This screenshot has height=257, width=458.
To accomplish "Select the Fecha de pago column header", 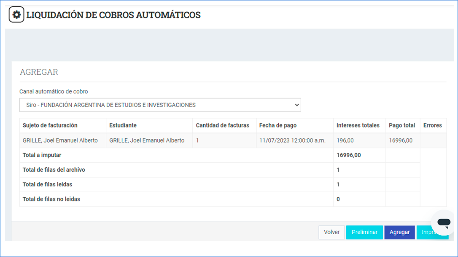I will coord(278,125).
